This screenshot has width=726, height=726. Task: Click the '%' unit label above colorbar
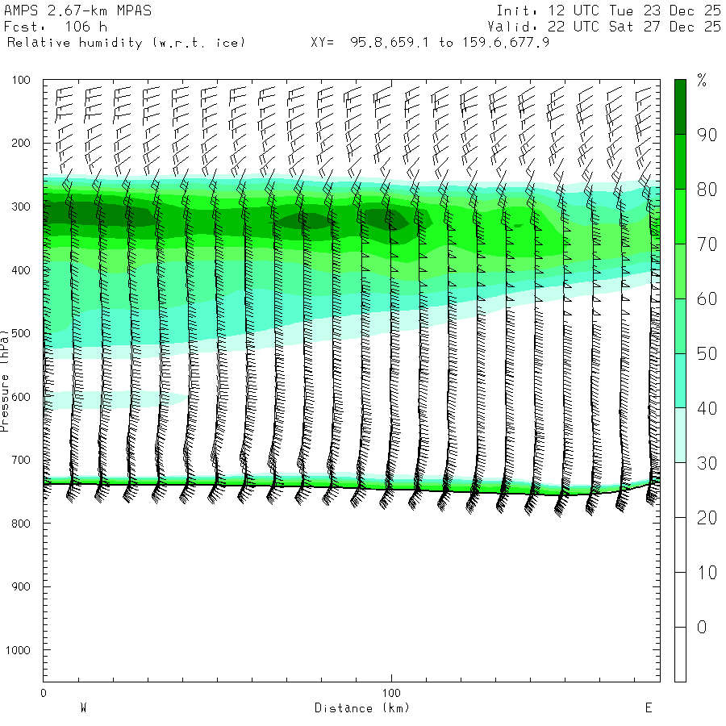(x=702, y=81)
